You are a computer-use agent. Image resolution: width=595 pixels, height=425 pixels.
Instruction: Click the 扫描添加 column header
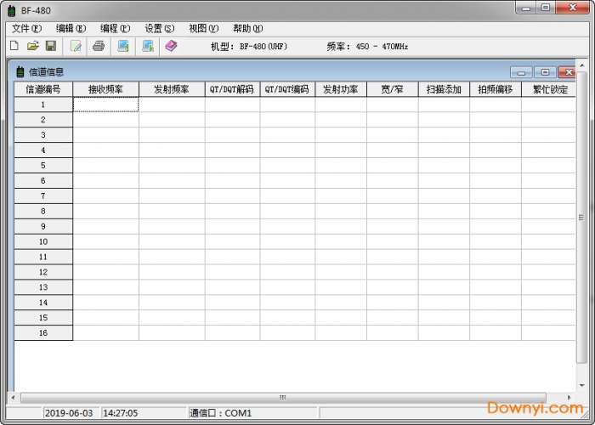(444, 89)
